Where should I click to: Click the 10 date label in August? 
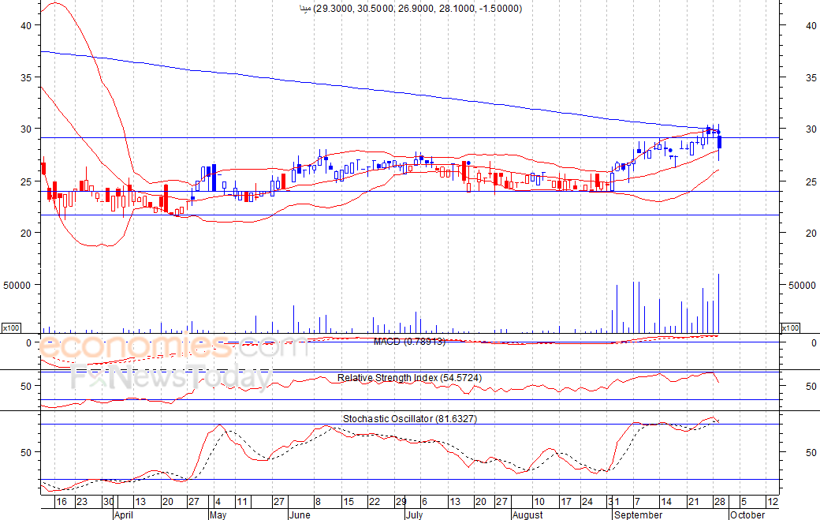tap(539, 502)
